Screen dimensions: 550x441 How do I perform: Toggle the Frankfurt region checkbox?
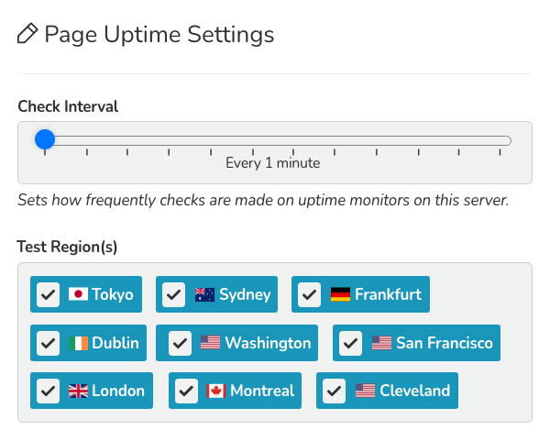click(310, 294)
